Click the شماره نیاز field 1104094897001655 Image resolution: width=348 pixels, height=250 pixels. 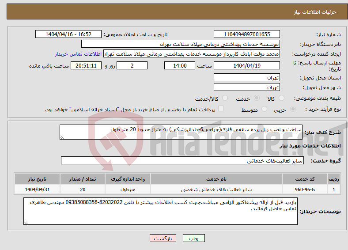click(247, 34)
